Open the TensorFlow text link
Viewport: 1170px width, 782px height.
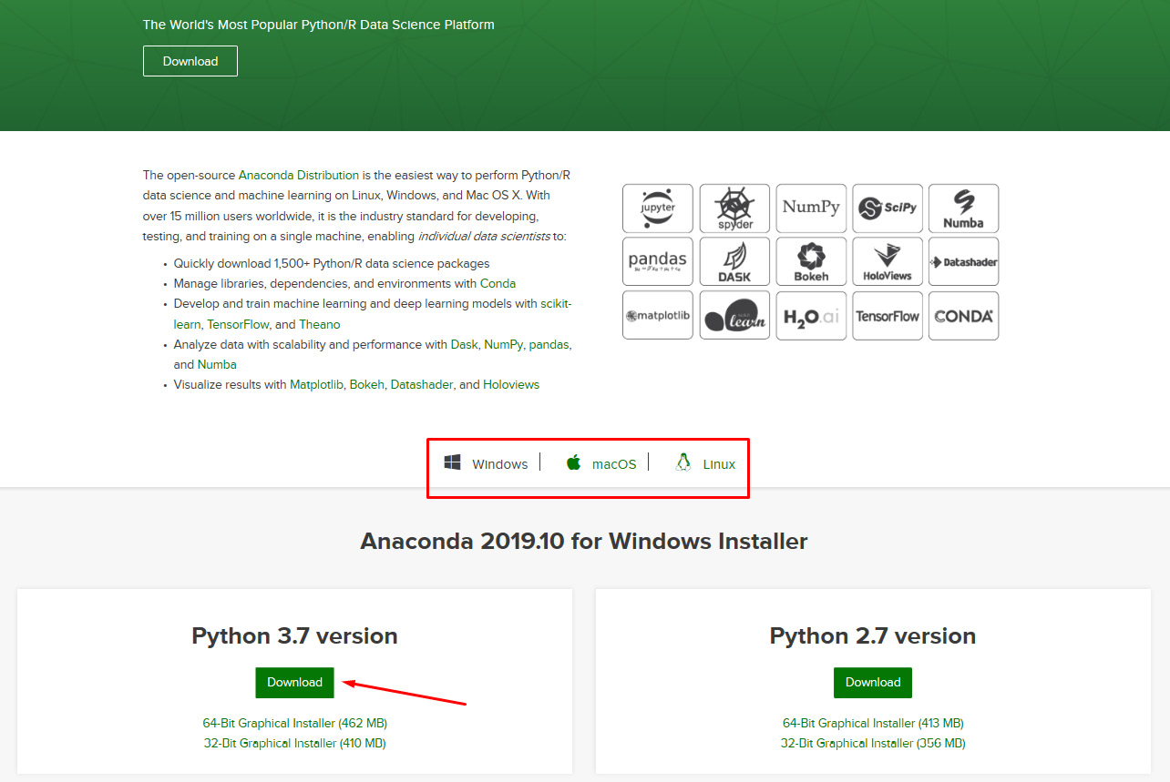click(238, 324)
